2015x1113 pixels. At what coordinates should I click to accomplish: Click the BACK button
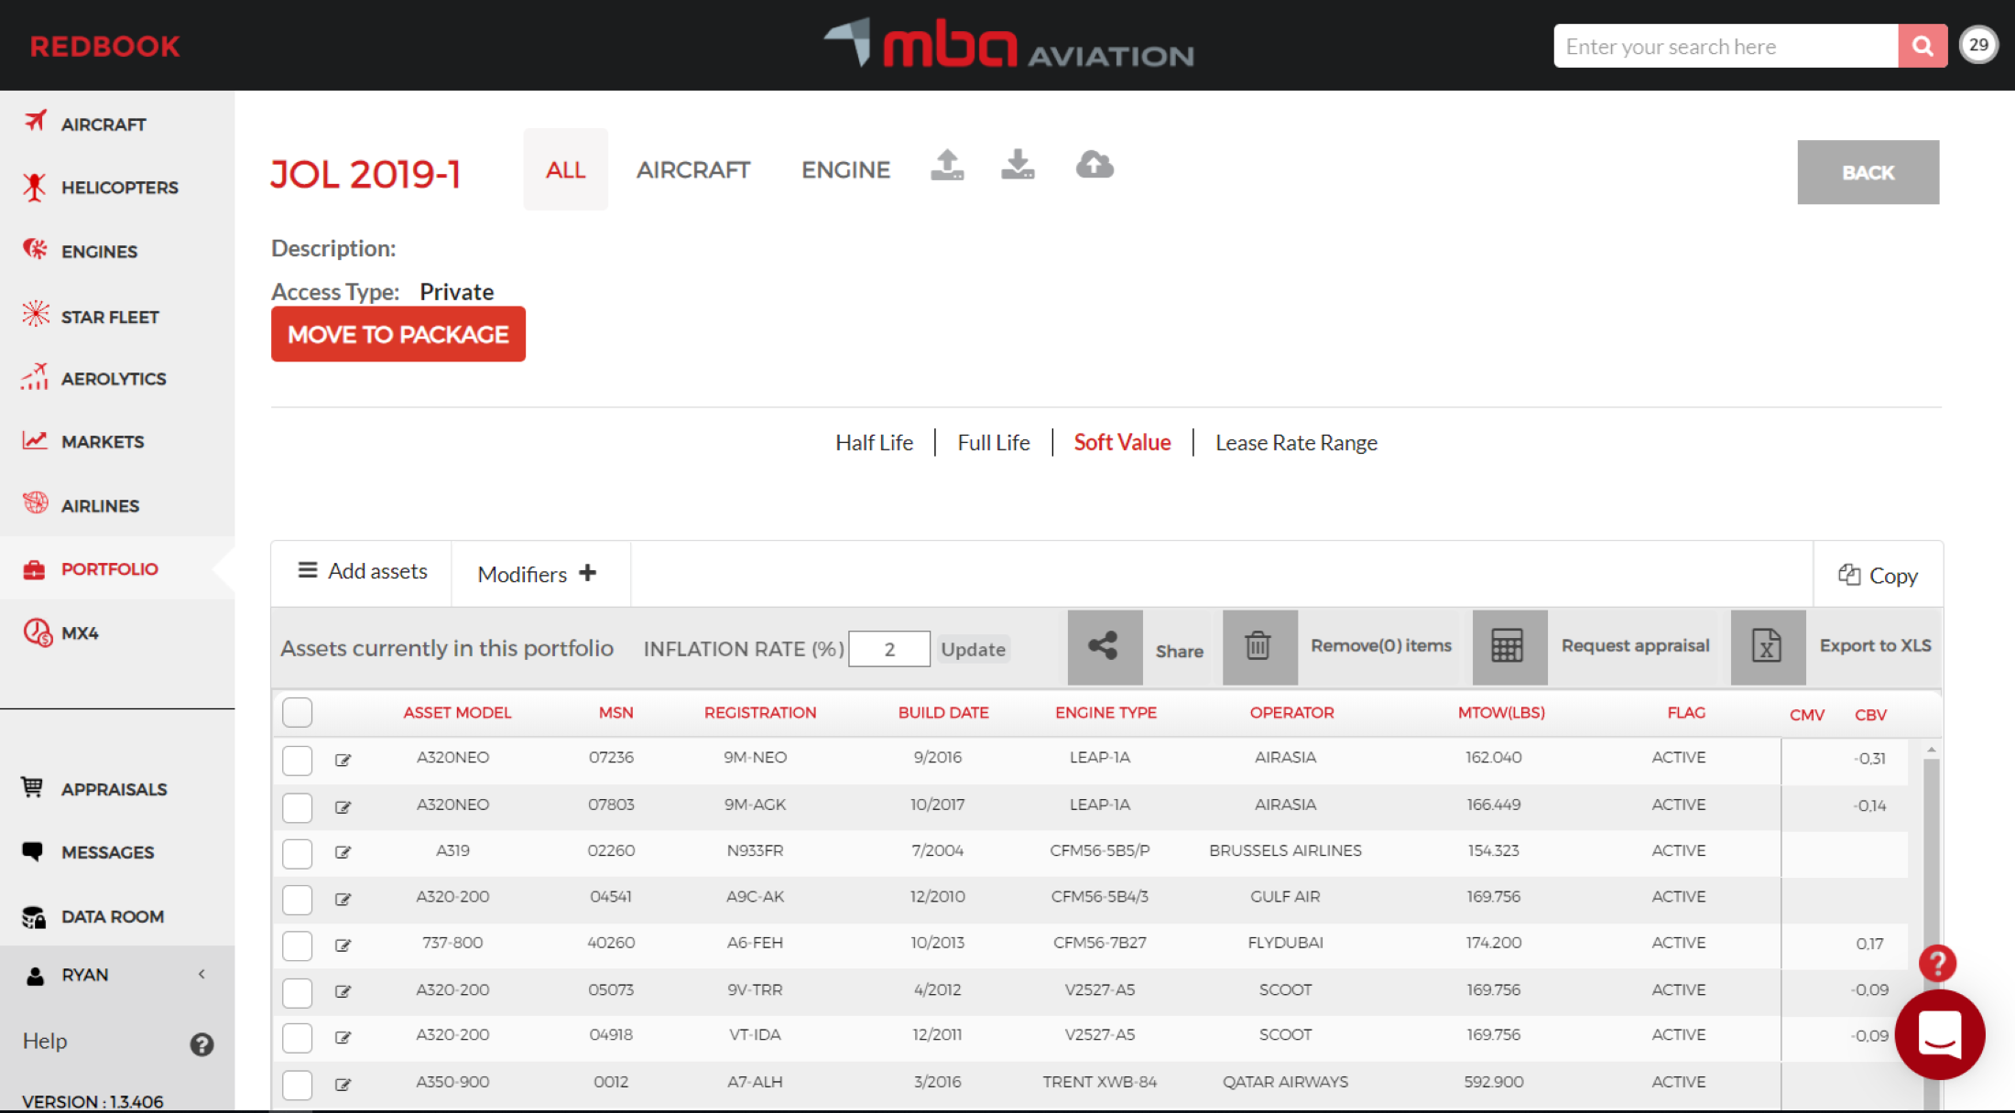tap(1868, 172)
